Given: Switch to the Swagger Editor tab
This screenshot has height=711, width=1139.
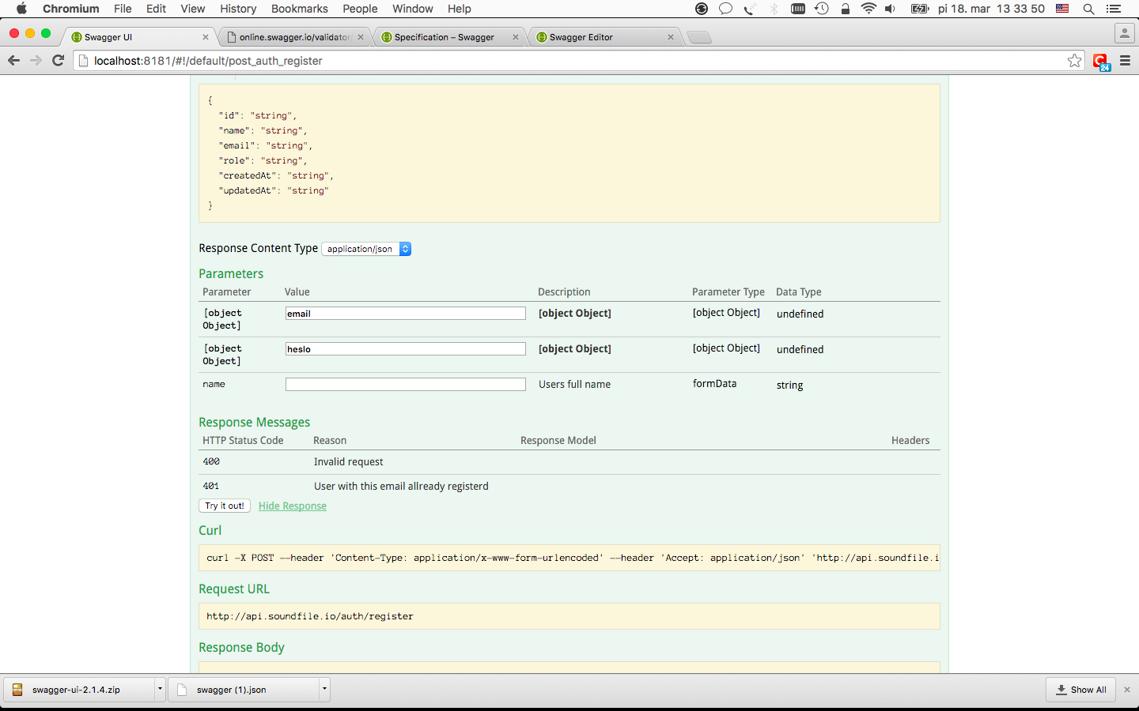Looking at the screenshot, I should [x=605, y=37].
